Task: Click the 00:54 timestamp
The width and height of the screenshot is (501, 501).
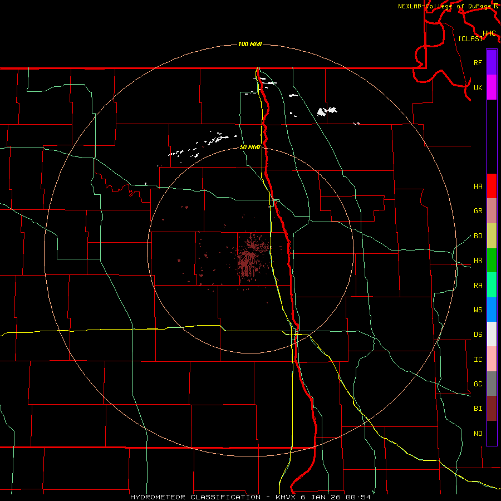Action: 358,497
